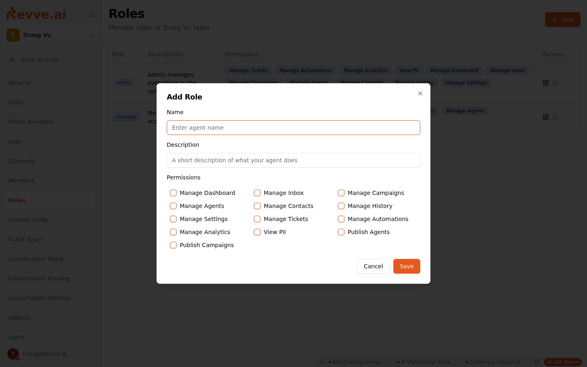Edit the member role with the pencil icon

coord(546,117)
